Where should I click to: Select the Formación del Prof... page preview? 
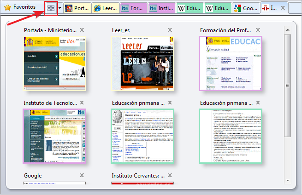[x=231, y=63]
